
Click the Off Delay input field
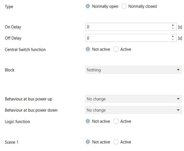click(x=127, y=38)
